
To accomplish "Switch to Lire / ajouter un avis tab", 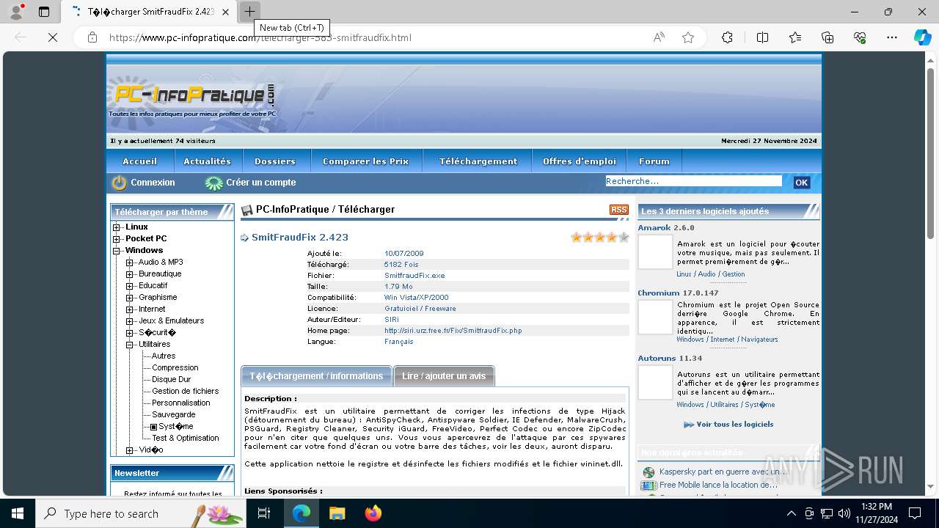I will click(444, 376).
